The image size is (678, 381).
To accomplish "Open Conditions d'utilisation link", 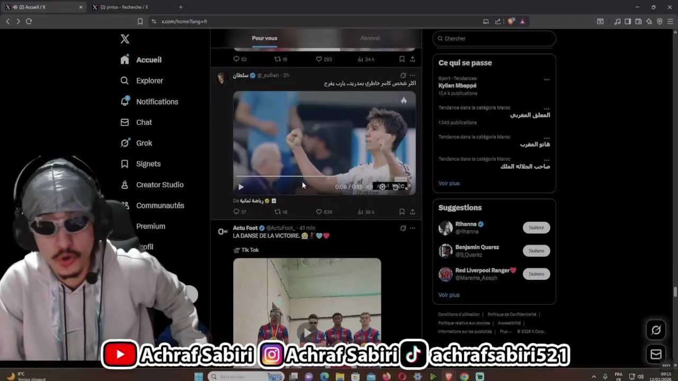I will pyautogui.click(x=459, y=314).
